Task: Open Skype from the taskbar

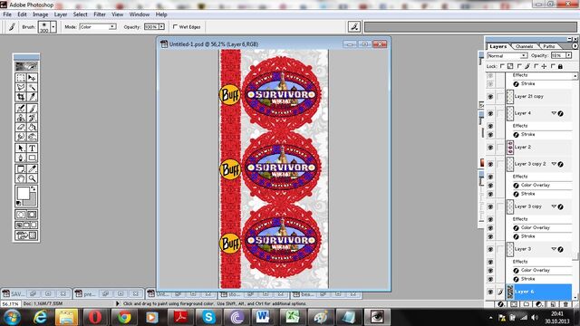Action: pos(208,317)
